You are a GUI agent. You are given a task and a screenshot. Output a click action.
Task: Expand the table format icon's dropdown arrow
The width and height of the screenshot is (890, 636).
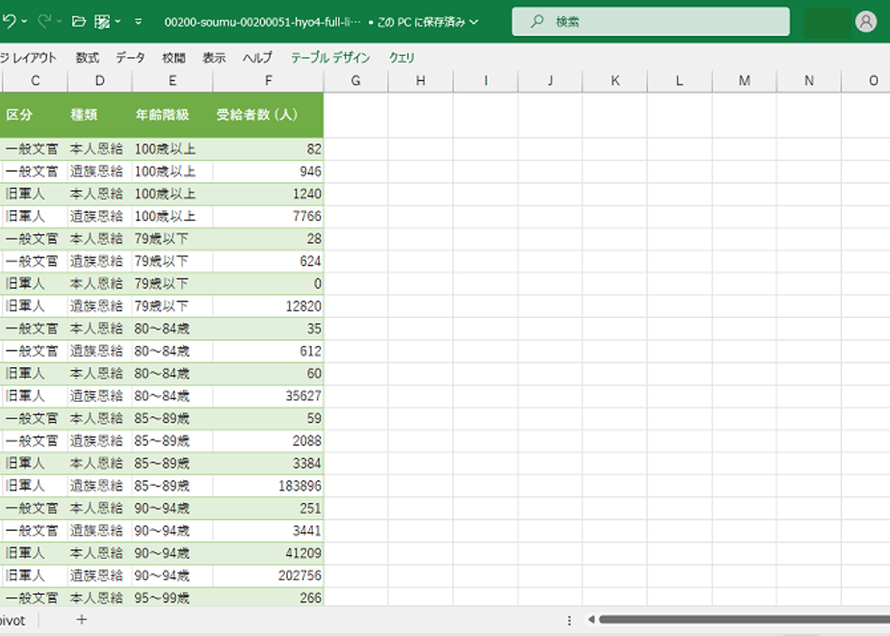[118, 21]
